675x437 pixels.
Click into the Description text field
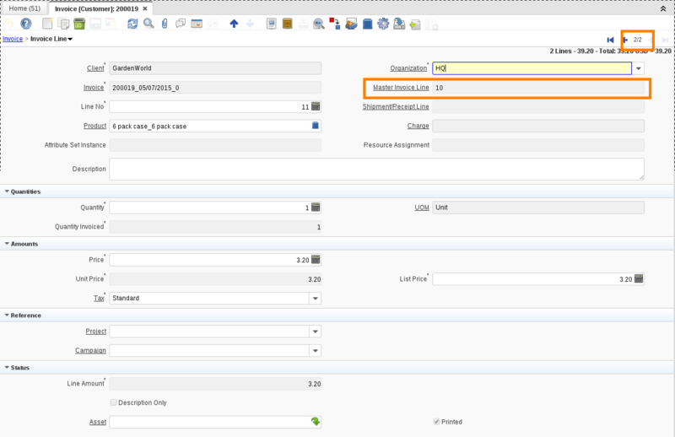coord(375,169)
